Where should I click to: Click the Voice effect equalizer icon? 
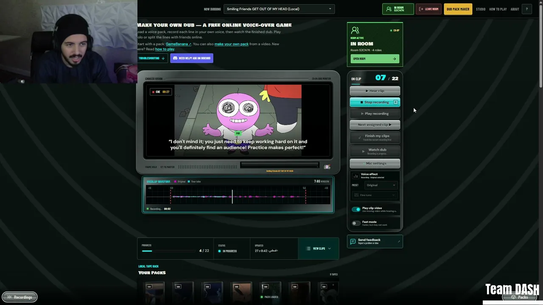click(x=355, y=175)
